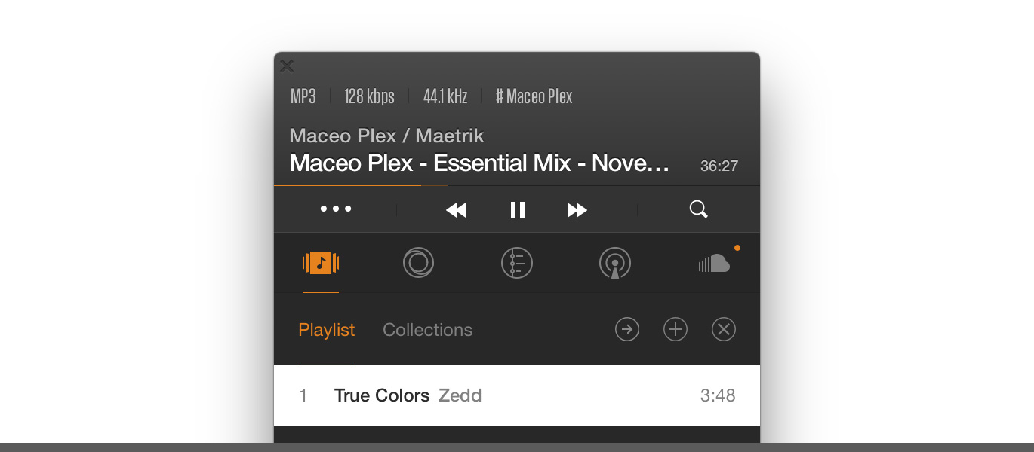Close the player with the X
Viewport: 1034px width, 452px height.
tap(287, 66)
